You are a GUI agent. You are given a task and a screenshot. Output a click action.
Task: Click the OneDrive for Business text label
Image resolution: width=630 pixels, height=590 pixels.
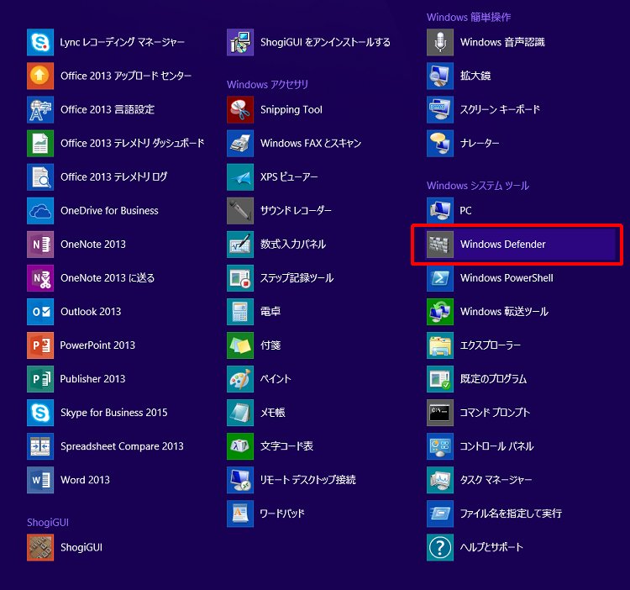(109, 211)
